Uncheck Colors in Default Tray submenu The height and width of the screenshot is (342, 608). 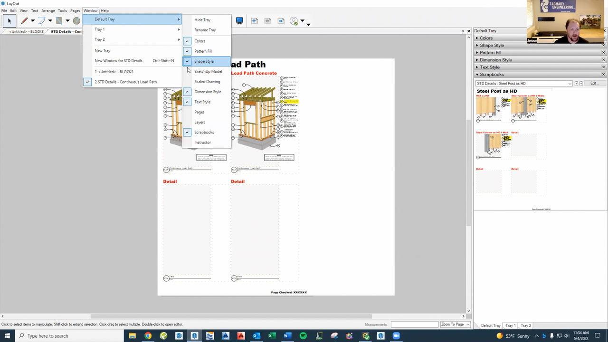[207, 41]
